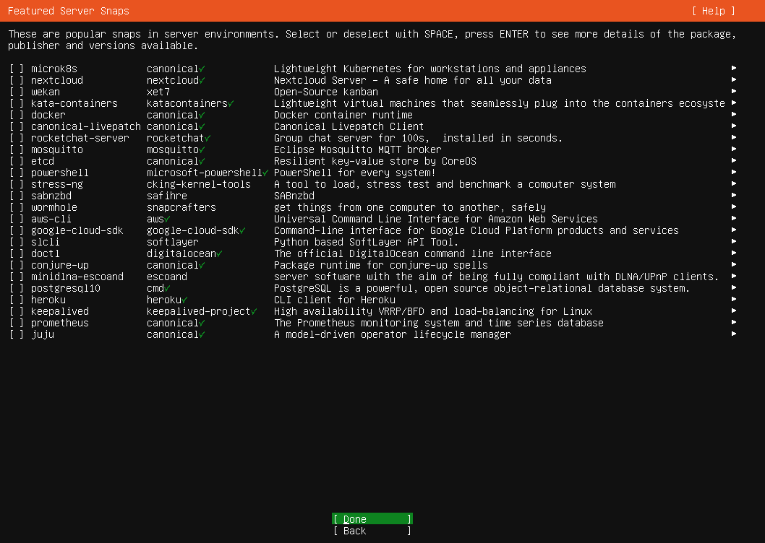Click the nextcloud publisher verified checkmark
This screenshot has height=543, width=765.
point(202,81)
